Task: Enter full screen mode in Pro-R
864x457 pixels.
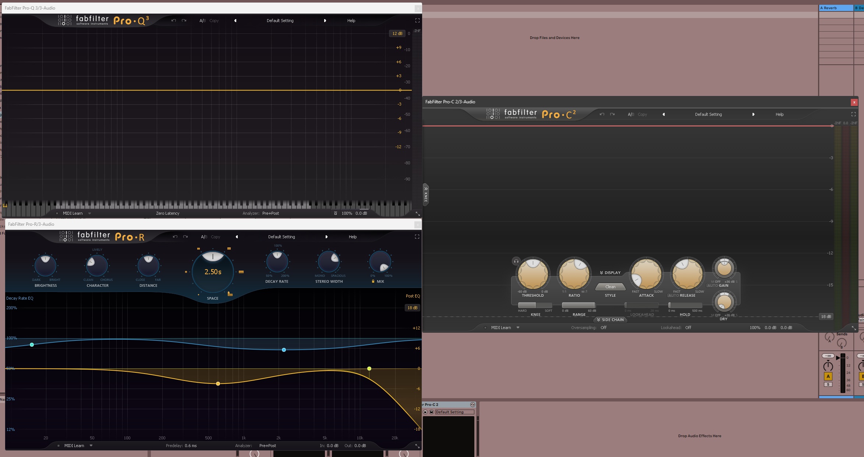Action: click(417, 237)
